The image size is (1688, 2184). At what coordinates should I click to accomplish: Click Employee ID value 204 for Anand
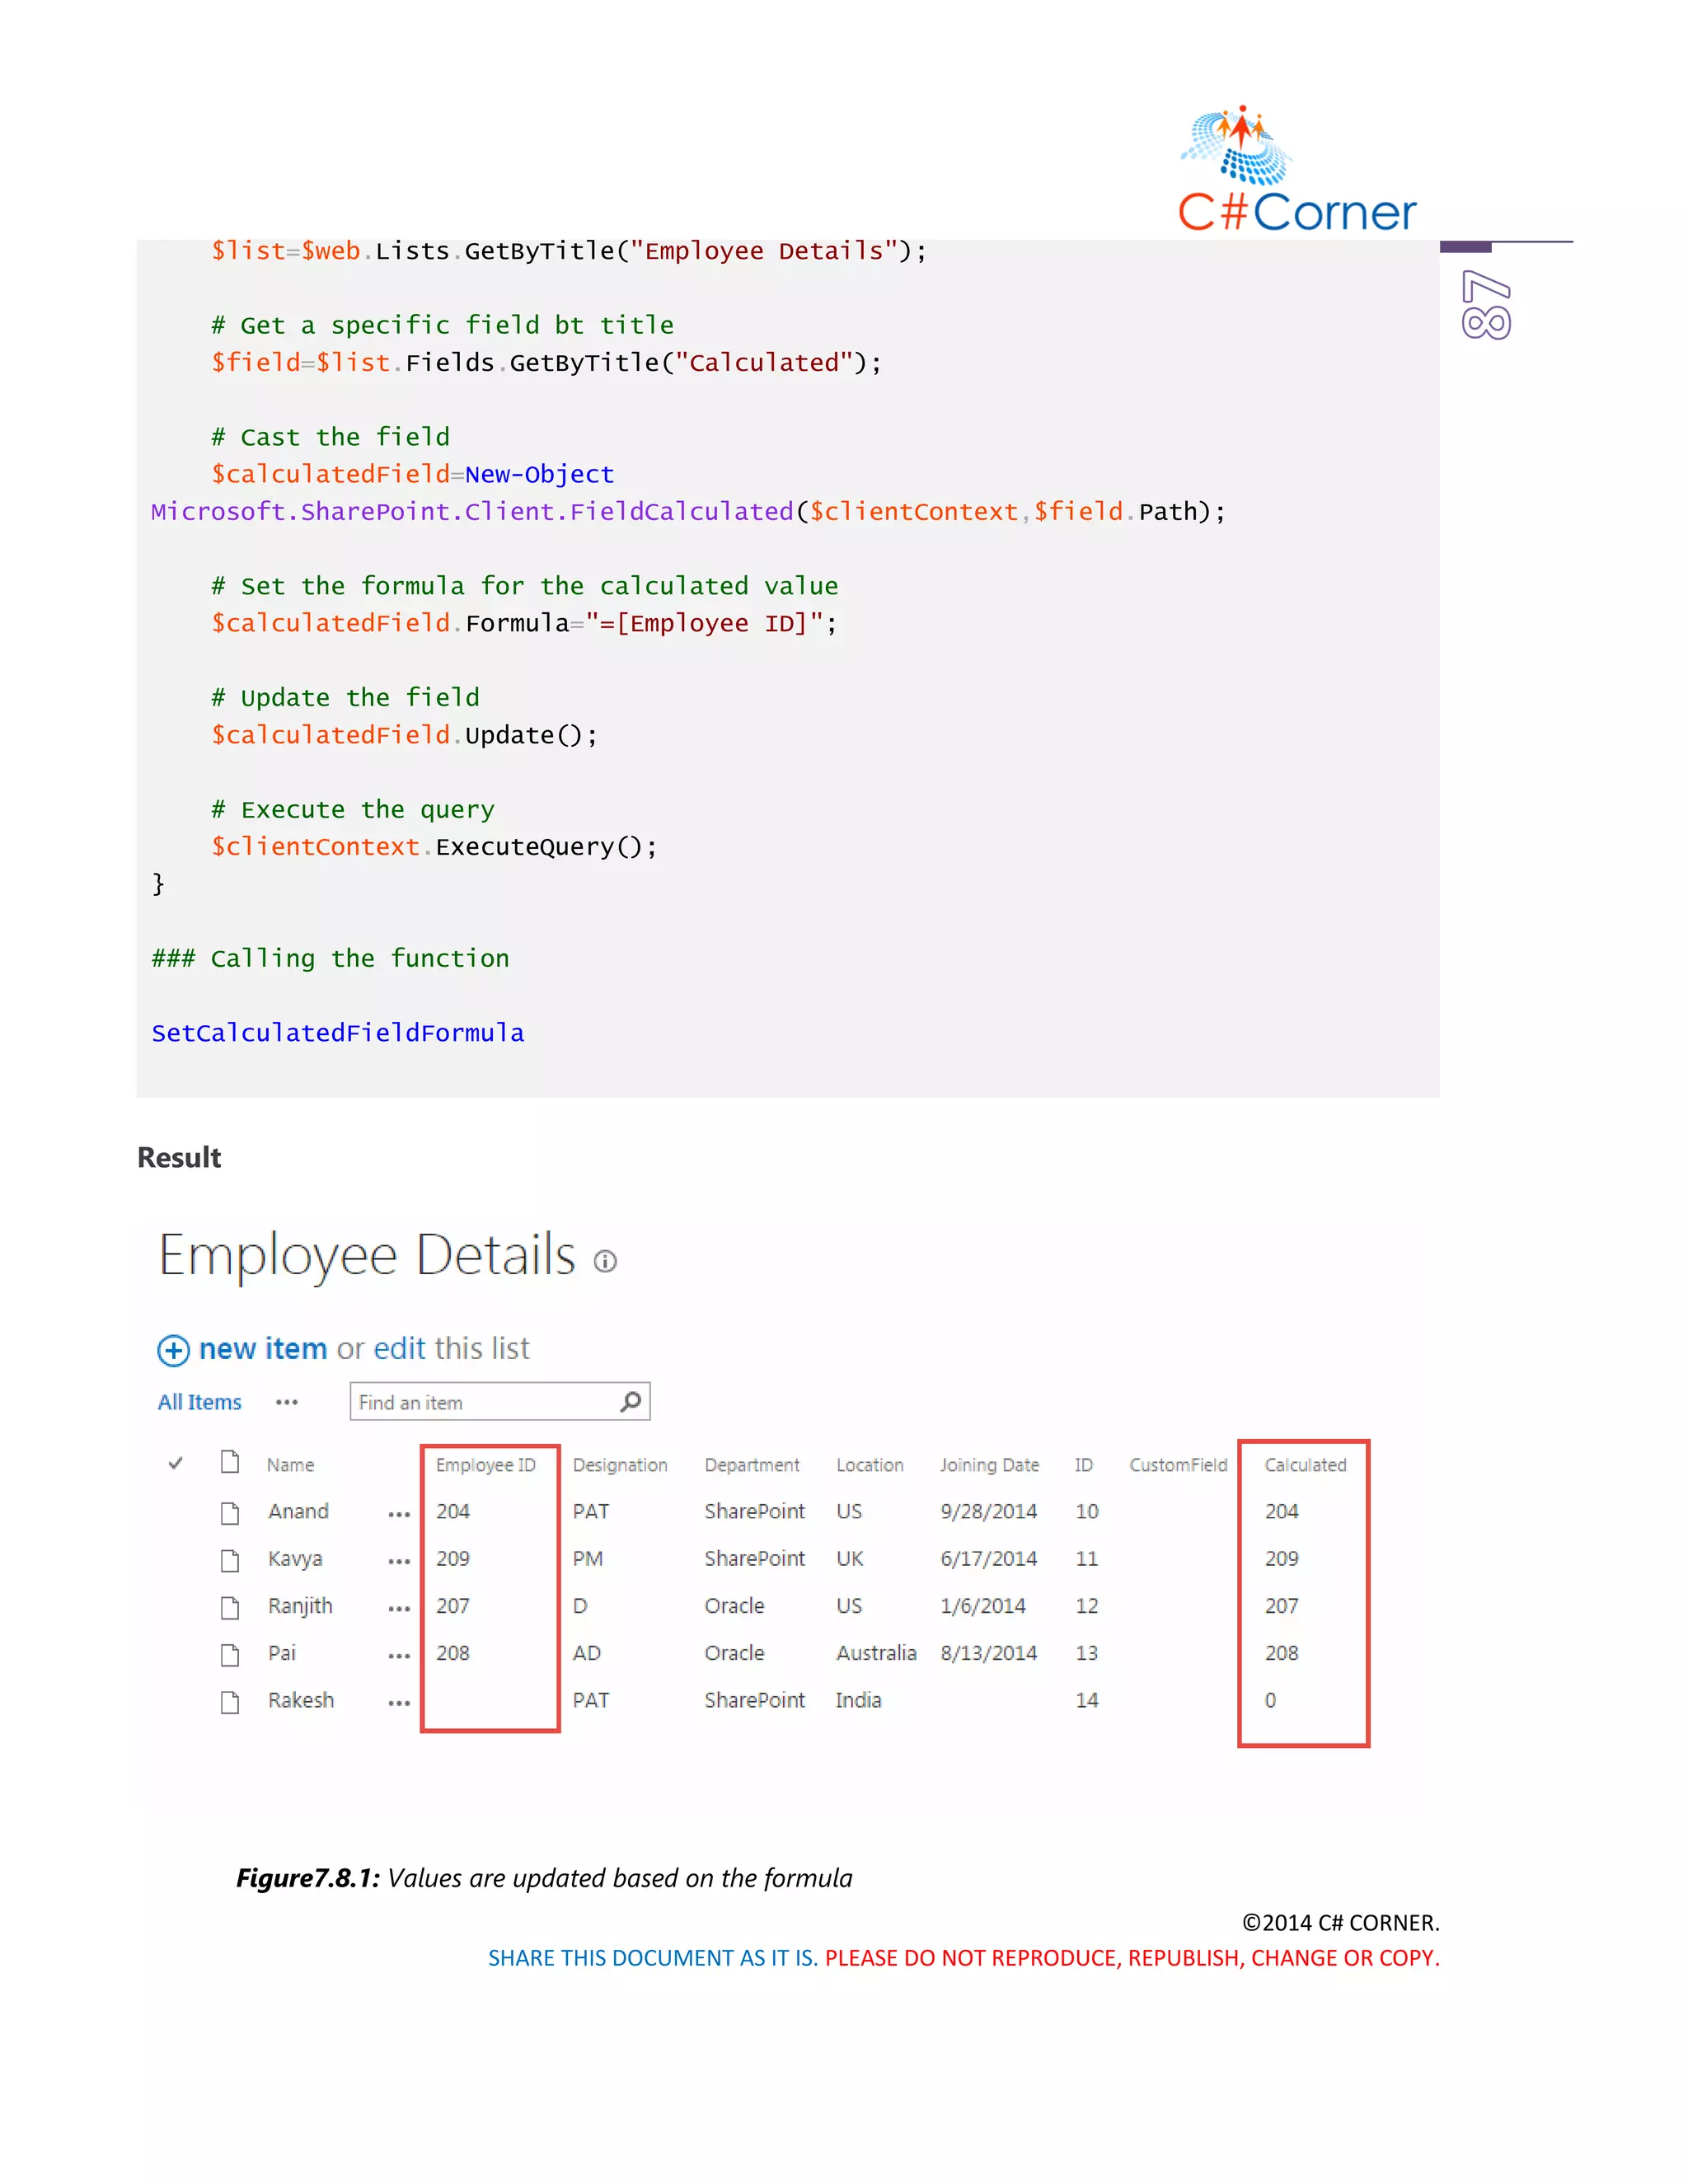point(453,1511)
